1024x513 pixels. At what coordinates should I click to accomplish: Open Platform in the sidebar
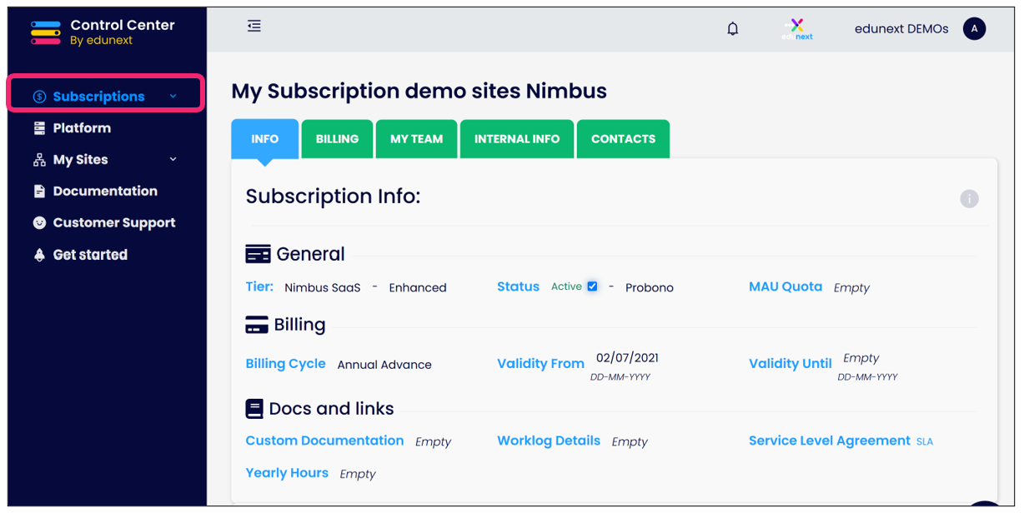[x=82, y=128]
